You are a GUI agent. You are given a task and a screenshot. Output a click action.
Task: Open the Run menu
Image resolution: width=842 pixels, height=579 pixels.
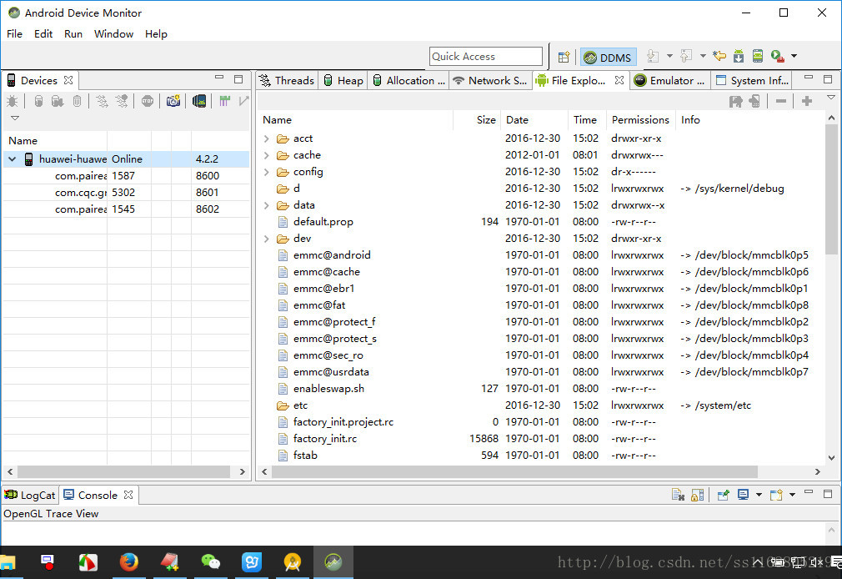[73, 34]
